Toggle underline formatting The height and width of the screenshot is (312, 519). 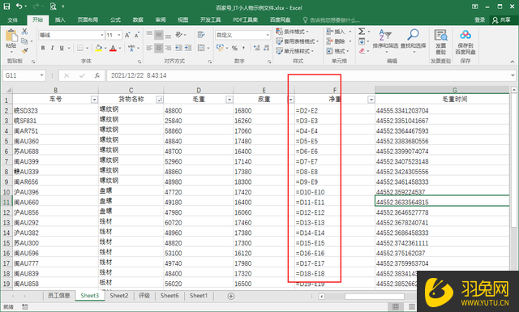(62, 48)
